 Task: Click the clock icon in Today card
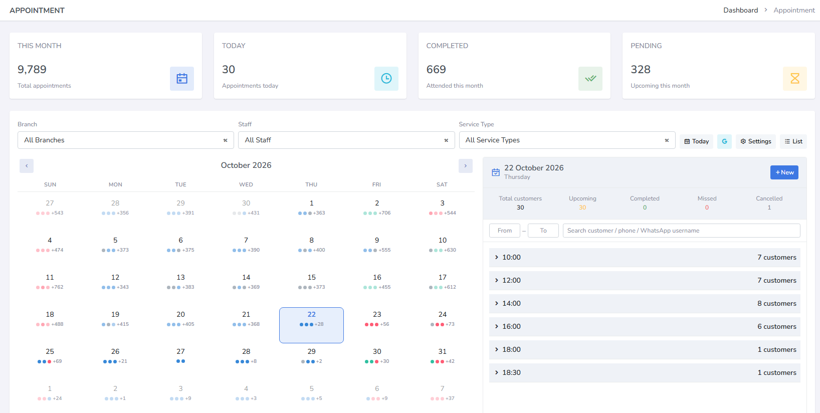click(386, 79)
